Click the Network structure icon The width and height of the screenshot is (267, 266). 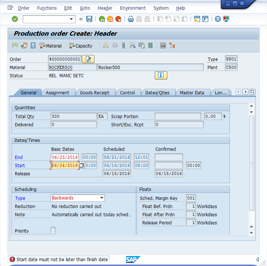click(132, 46)
